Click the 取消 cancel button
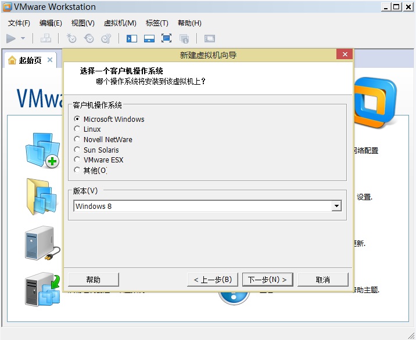The image size is (416, 340). tap(323, 280)
